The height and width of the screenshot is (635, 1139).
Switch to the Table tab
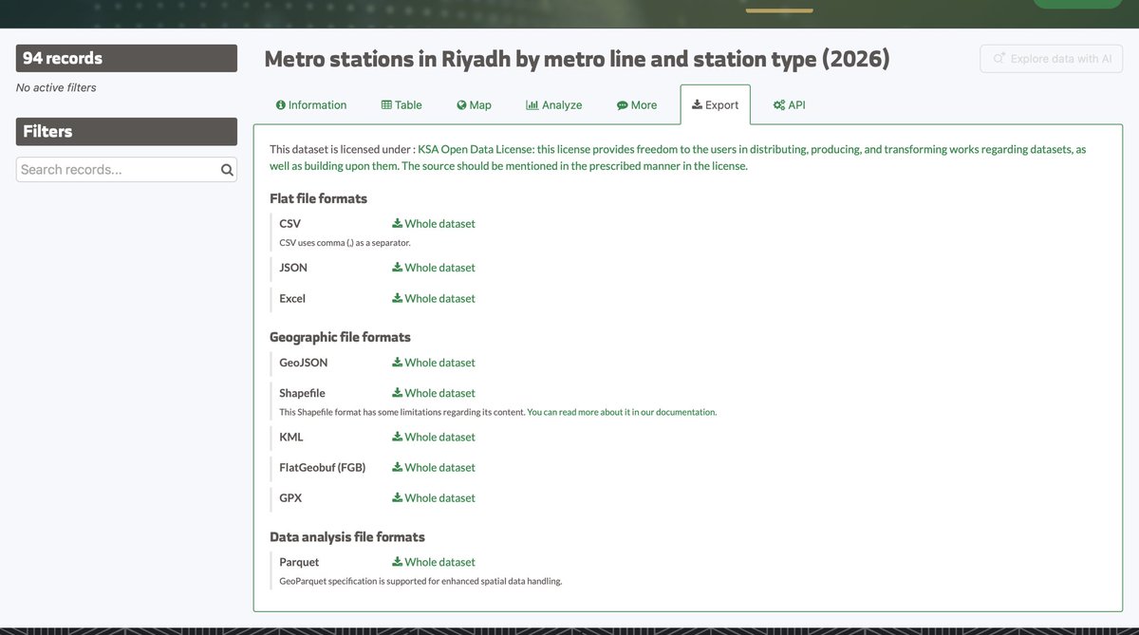(401, 104)
